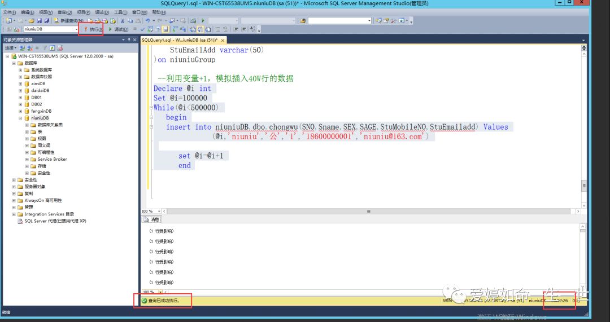This screenshot has height=322, width=610.
Task: Click the 调试(D) debug button
Action: click(x=119, y=29)
